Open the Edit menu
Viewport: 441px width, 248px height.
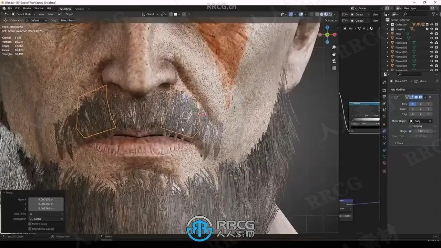coord(18,8)
